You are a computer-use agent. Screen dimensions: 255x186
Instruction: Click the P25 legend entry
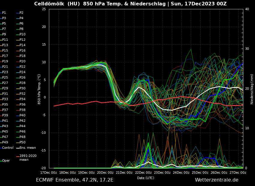pyautogui.click(x=5, y=78)
